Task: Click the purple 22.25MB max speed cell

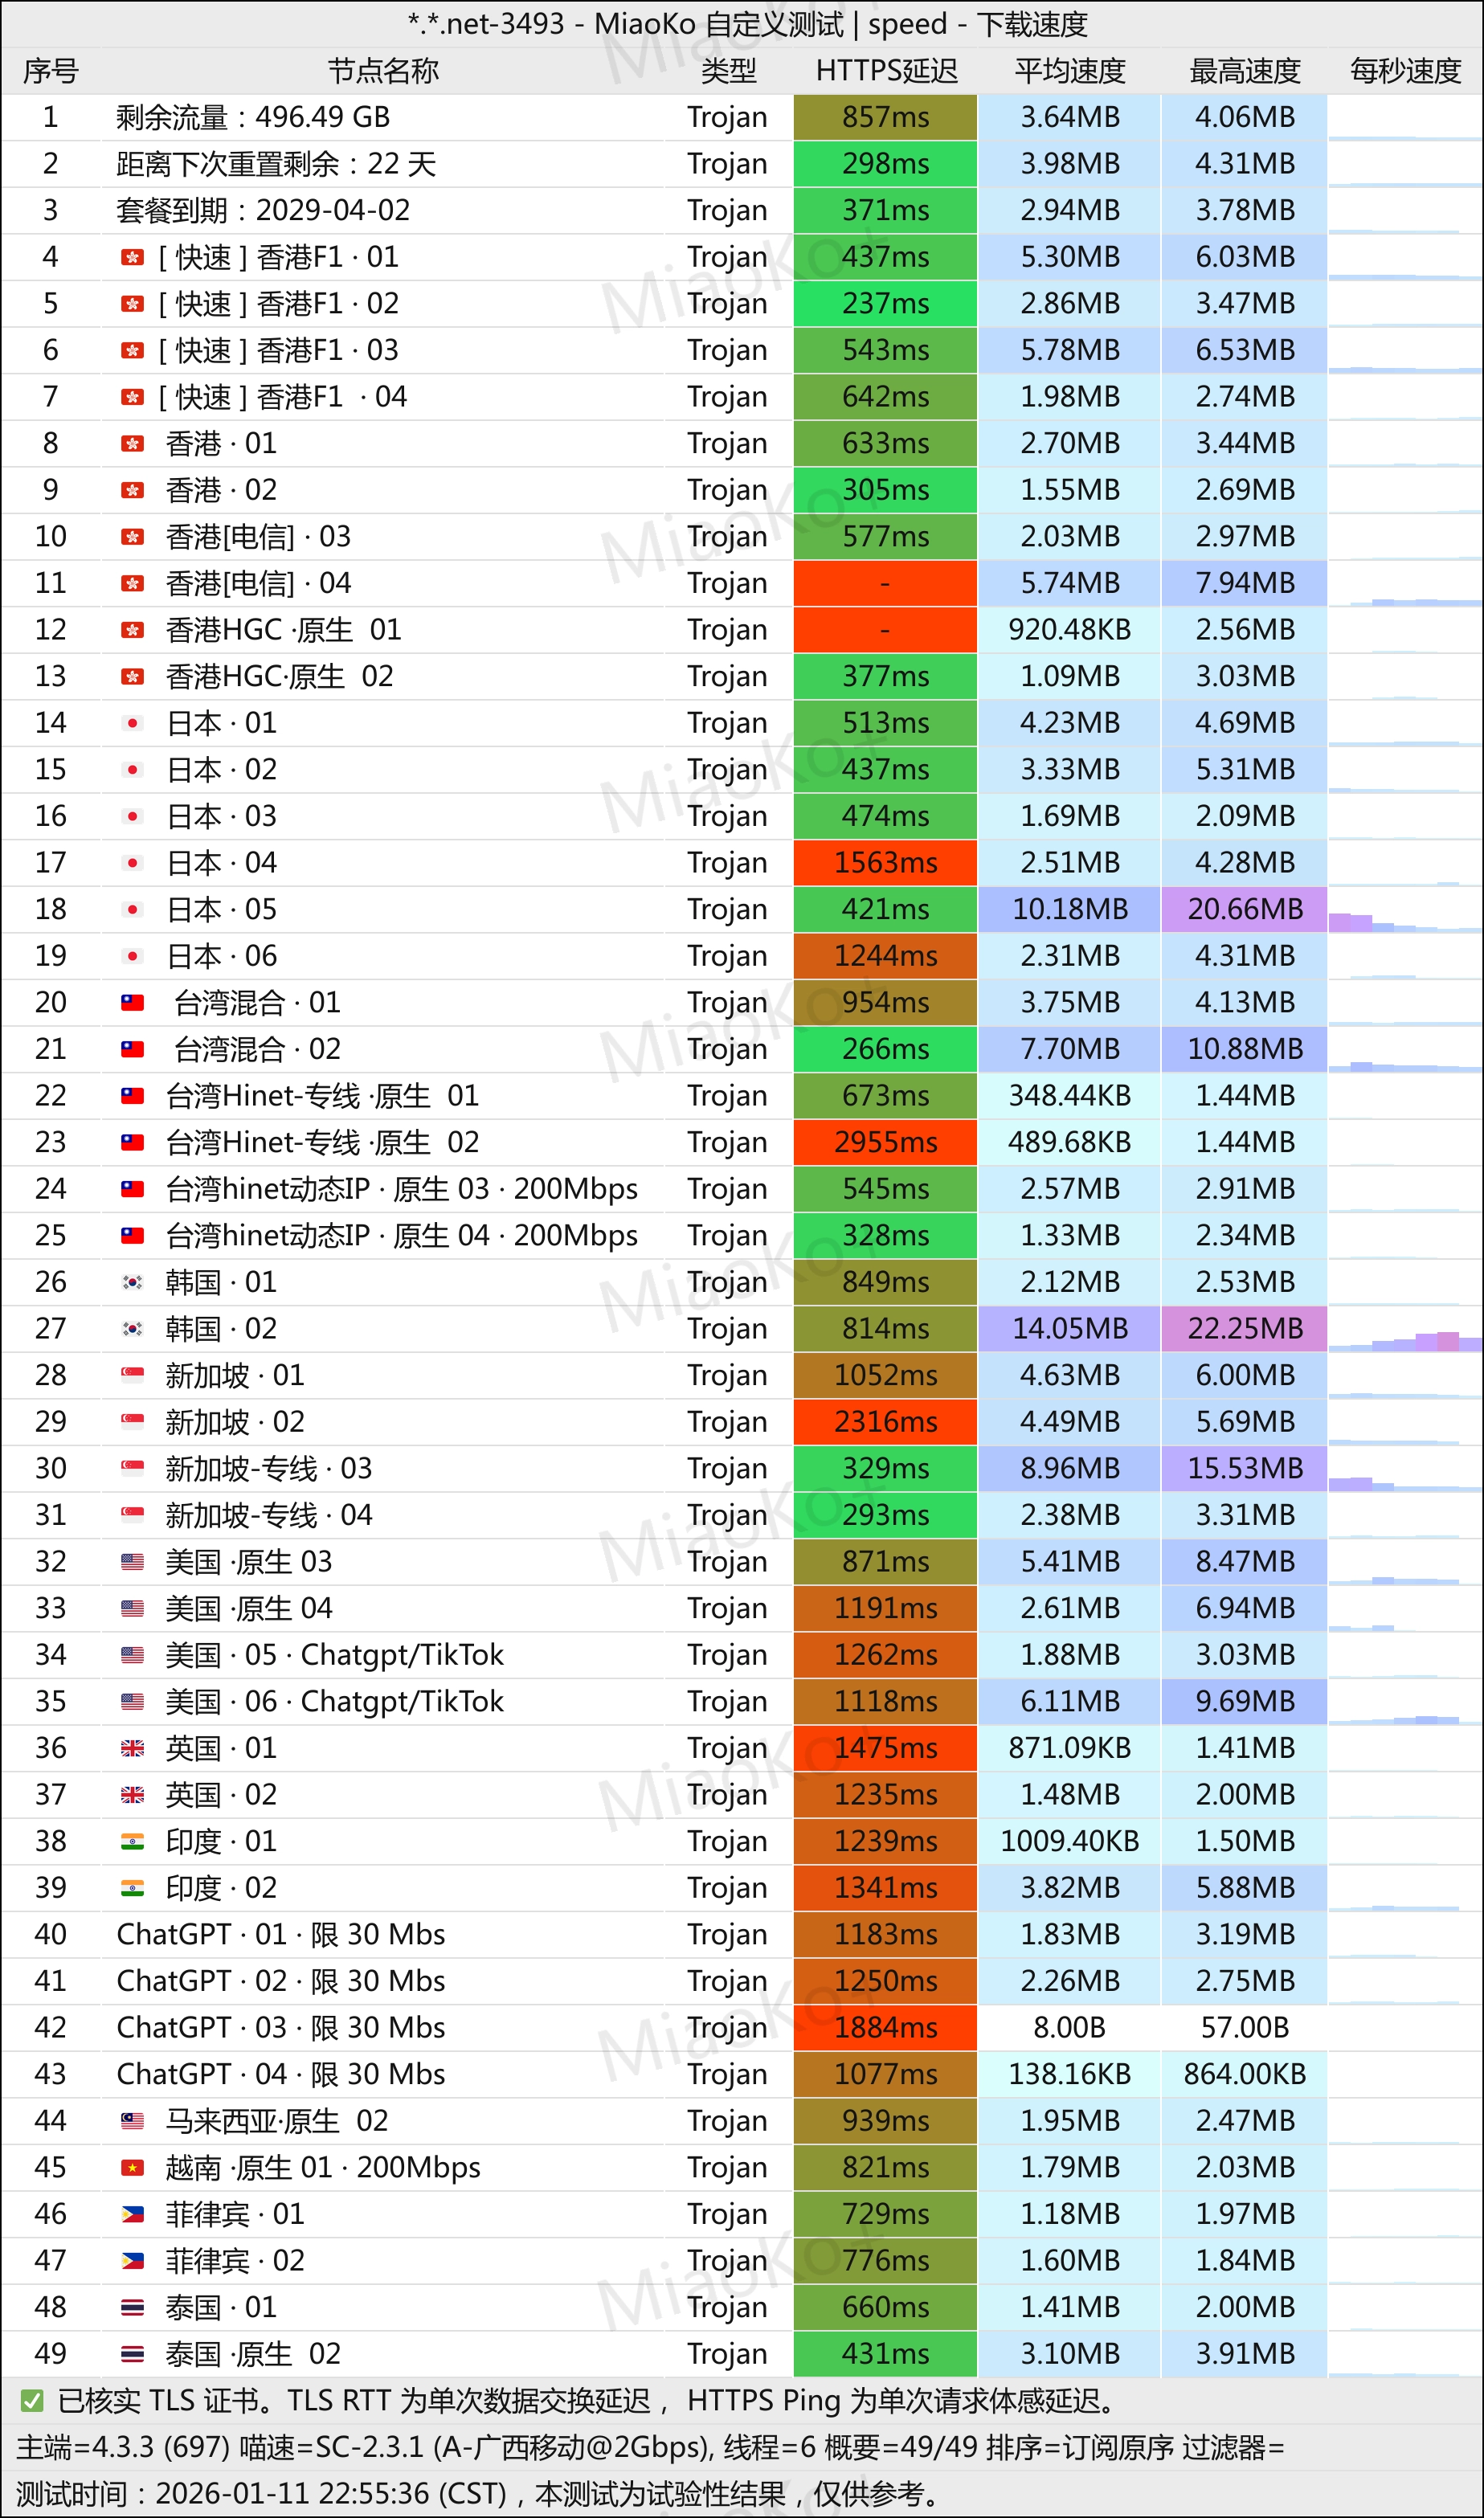Action: [x=1244, y=1329]
